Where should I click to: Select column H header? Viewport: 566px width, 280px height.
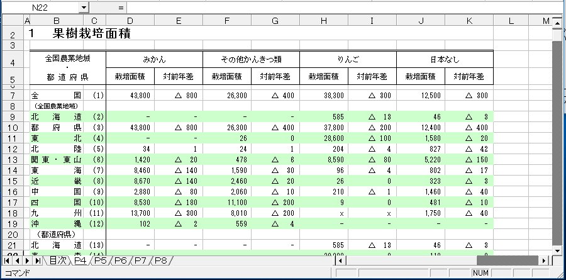click(x=324, y=21)
